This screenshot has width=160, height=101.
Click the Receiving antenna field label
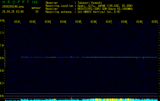pos(59,12)
